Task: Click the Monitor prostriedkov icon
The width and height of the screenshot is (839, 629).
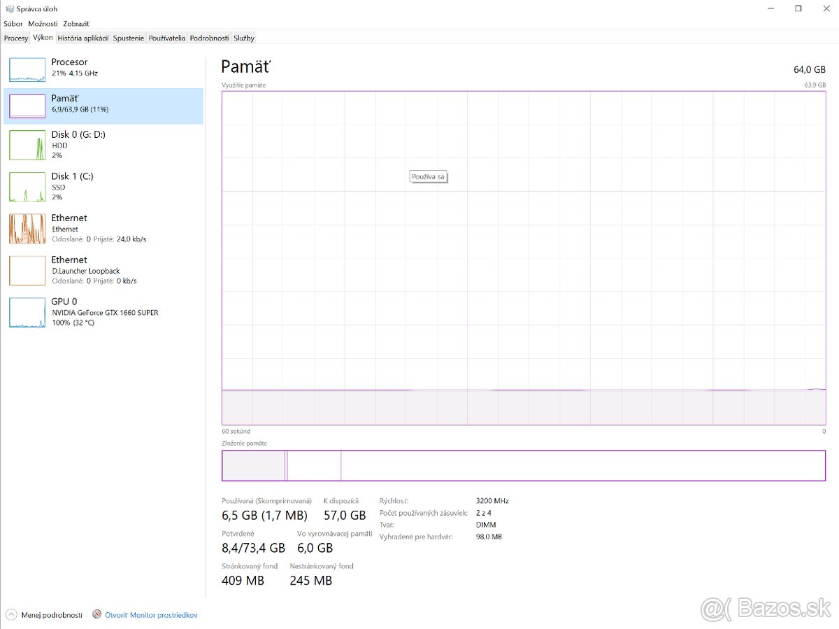Action: pos(96,614)
